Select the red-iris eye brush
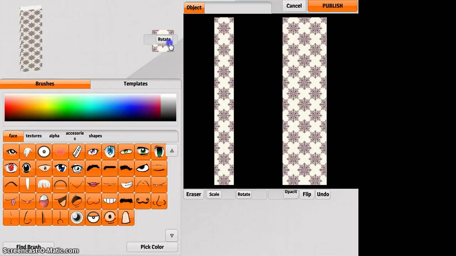Screen dimensions: 456x256 click(11, 168)
